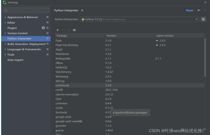Expand Appearance & Behavior section
Image resolution: width=210 pixels, height=135 pixels.
5,17
